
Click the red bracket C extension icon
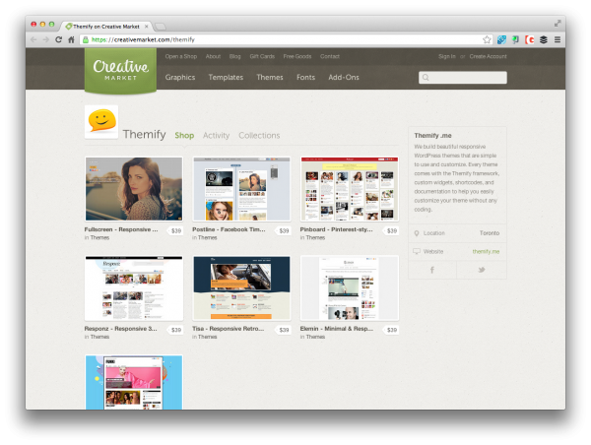[x=530, y=39]
